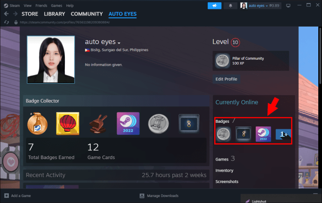
Task: Click the Pillar of Community badge icon
Action: [x=222, y=61]
